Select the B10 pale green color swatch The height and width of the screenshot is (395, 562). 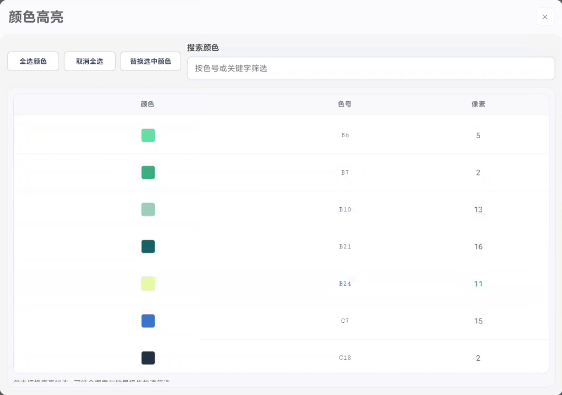[148, 209]
